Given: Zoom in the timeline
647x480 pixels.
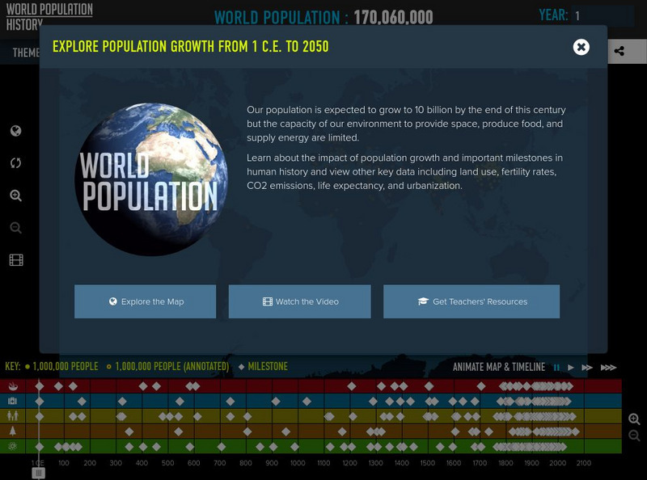Looking at the screenshot, I should point(634,419).
